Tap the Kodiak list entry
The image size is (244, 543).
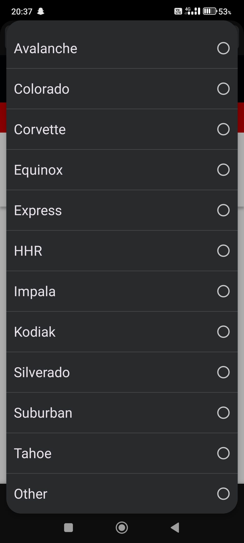coord(35,332)
